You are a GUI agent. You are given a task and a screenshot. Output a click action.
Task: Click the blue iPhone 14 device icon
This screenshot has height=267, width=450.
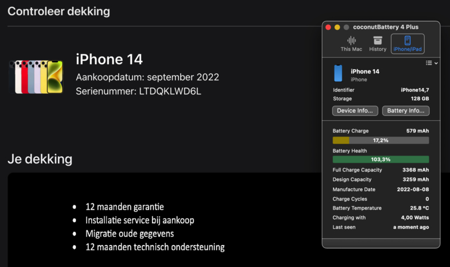point(339,73)
